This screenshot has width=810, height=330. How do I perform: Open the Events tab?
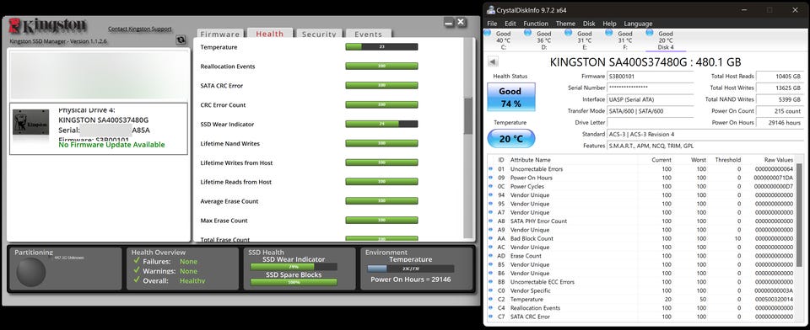point(369,34)
